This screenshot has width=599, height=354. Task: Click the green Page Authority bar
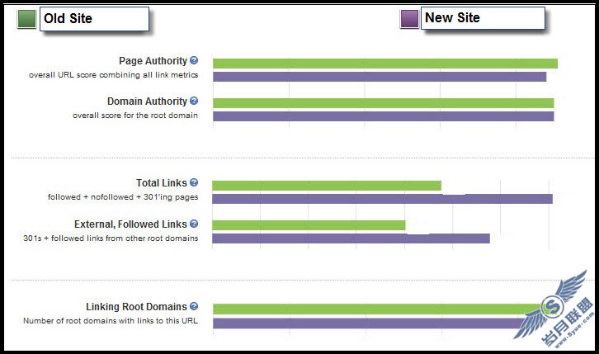384,64
